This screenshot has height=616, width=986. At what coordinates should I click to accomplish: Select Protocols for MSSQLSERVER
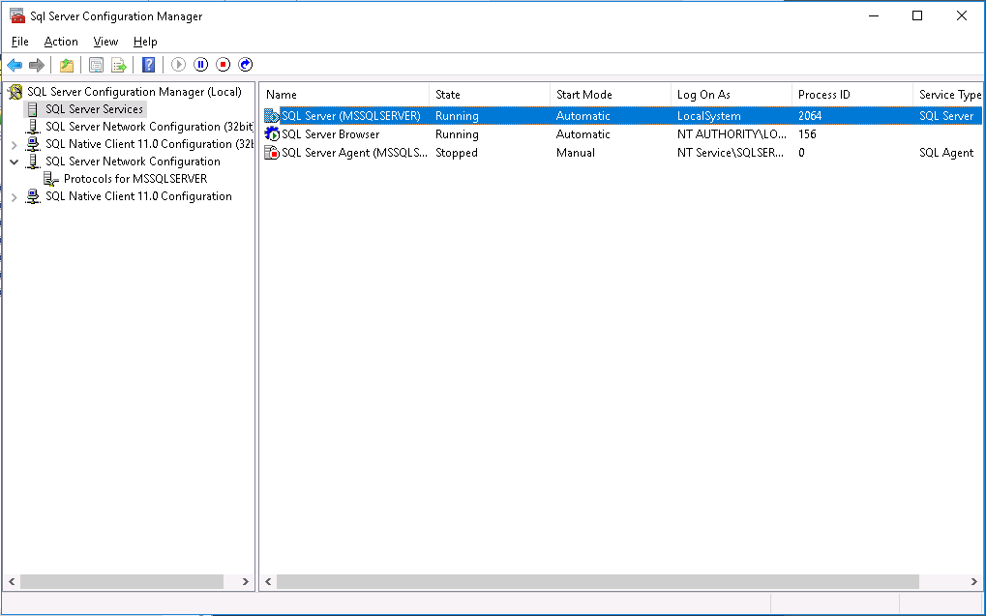(135, 179)
